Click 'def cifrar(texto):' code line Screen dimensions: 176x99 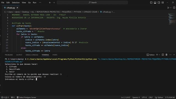pyautogui.click(x=22, y=26)
